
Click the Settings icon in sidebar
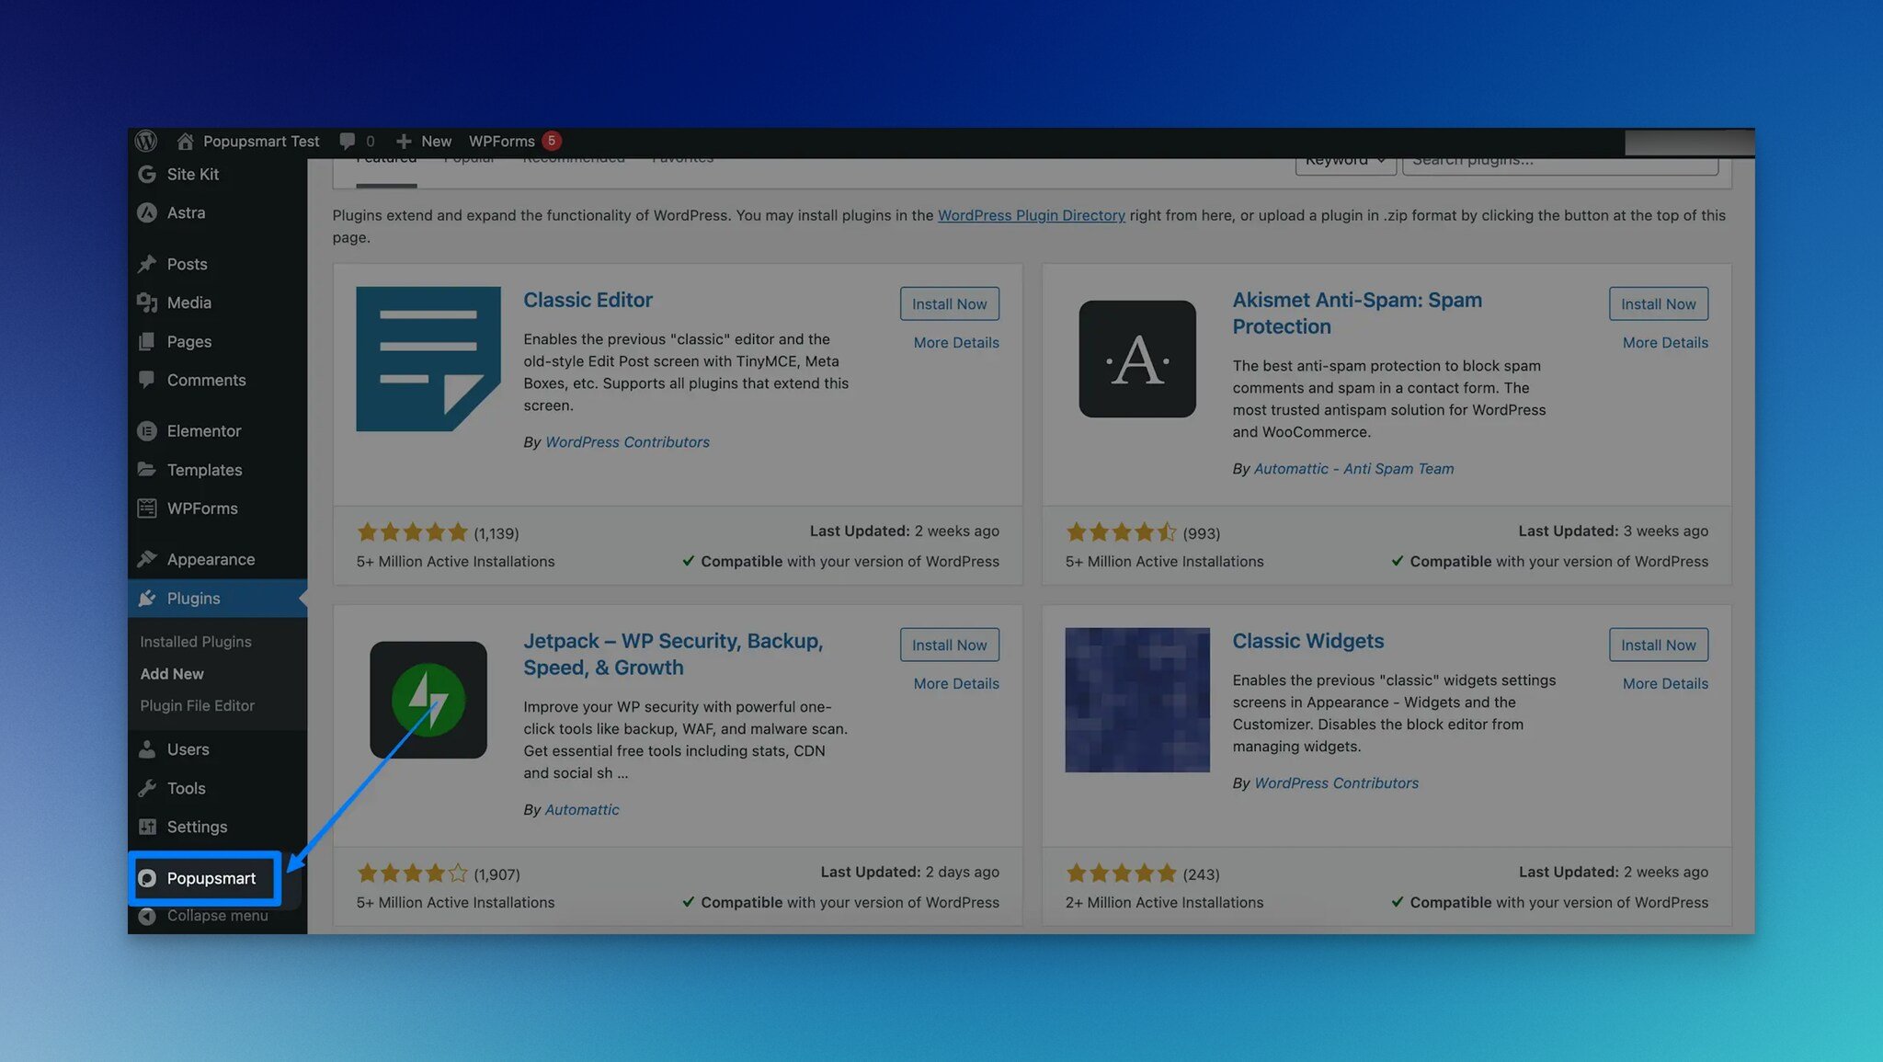point(147,828)
